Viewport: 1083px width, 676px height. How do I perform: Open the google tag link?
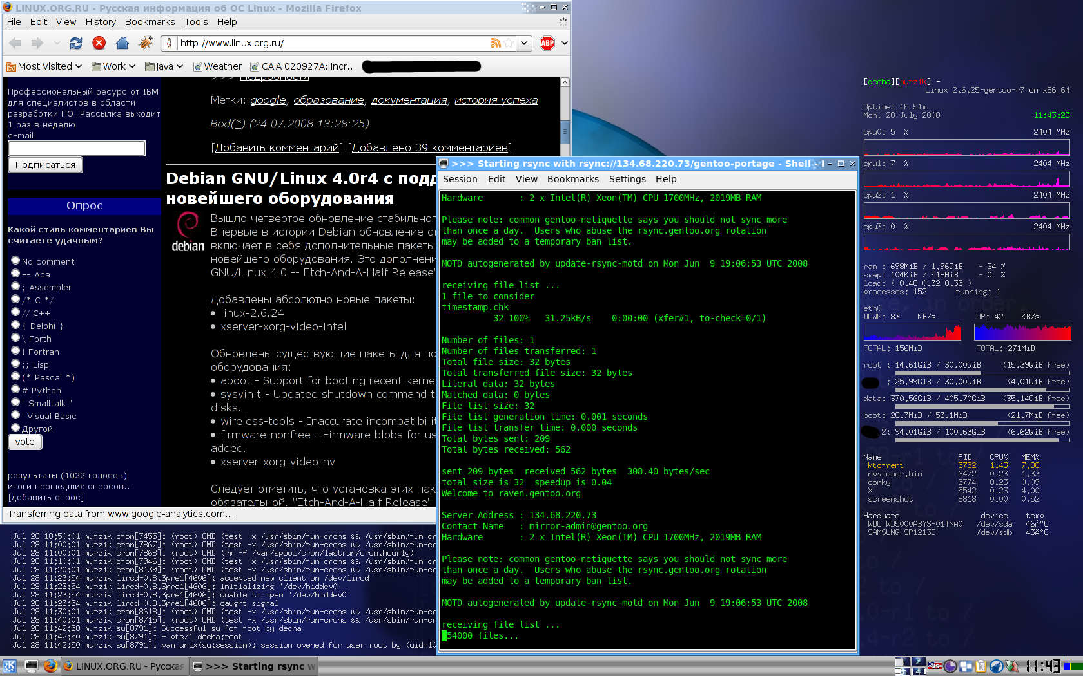(x=268, y=100)
